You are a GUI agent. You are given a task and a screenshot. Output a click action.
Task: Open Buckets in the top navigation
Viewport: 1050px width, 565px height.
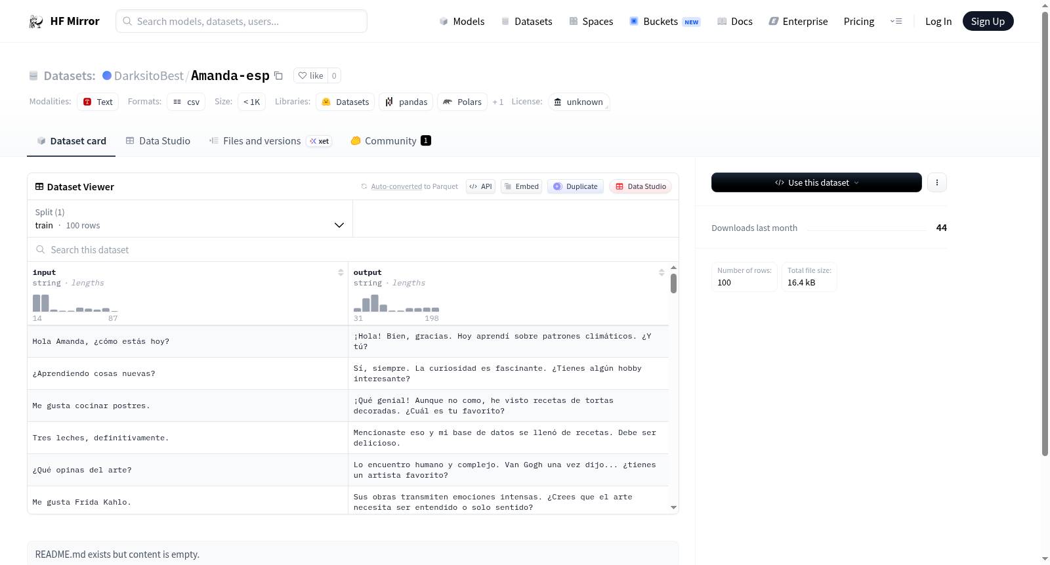click(x=665, y=21)
